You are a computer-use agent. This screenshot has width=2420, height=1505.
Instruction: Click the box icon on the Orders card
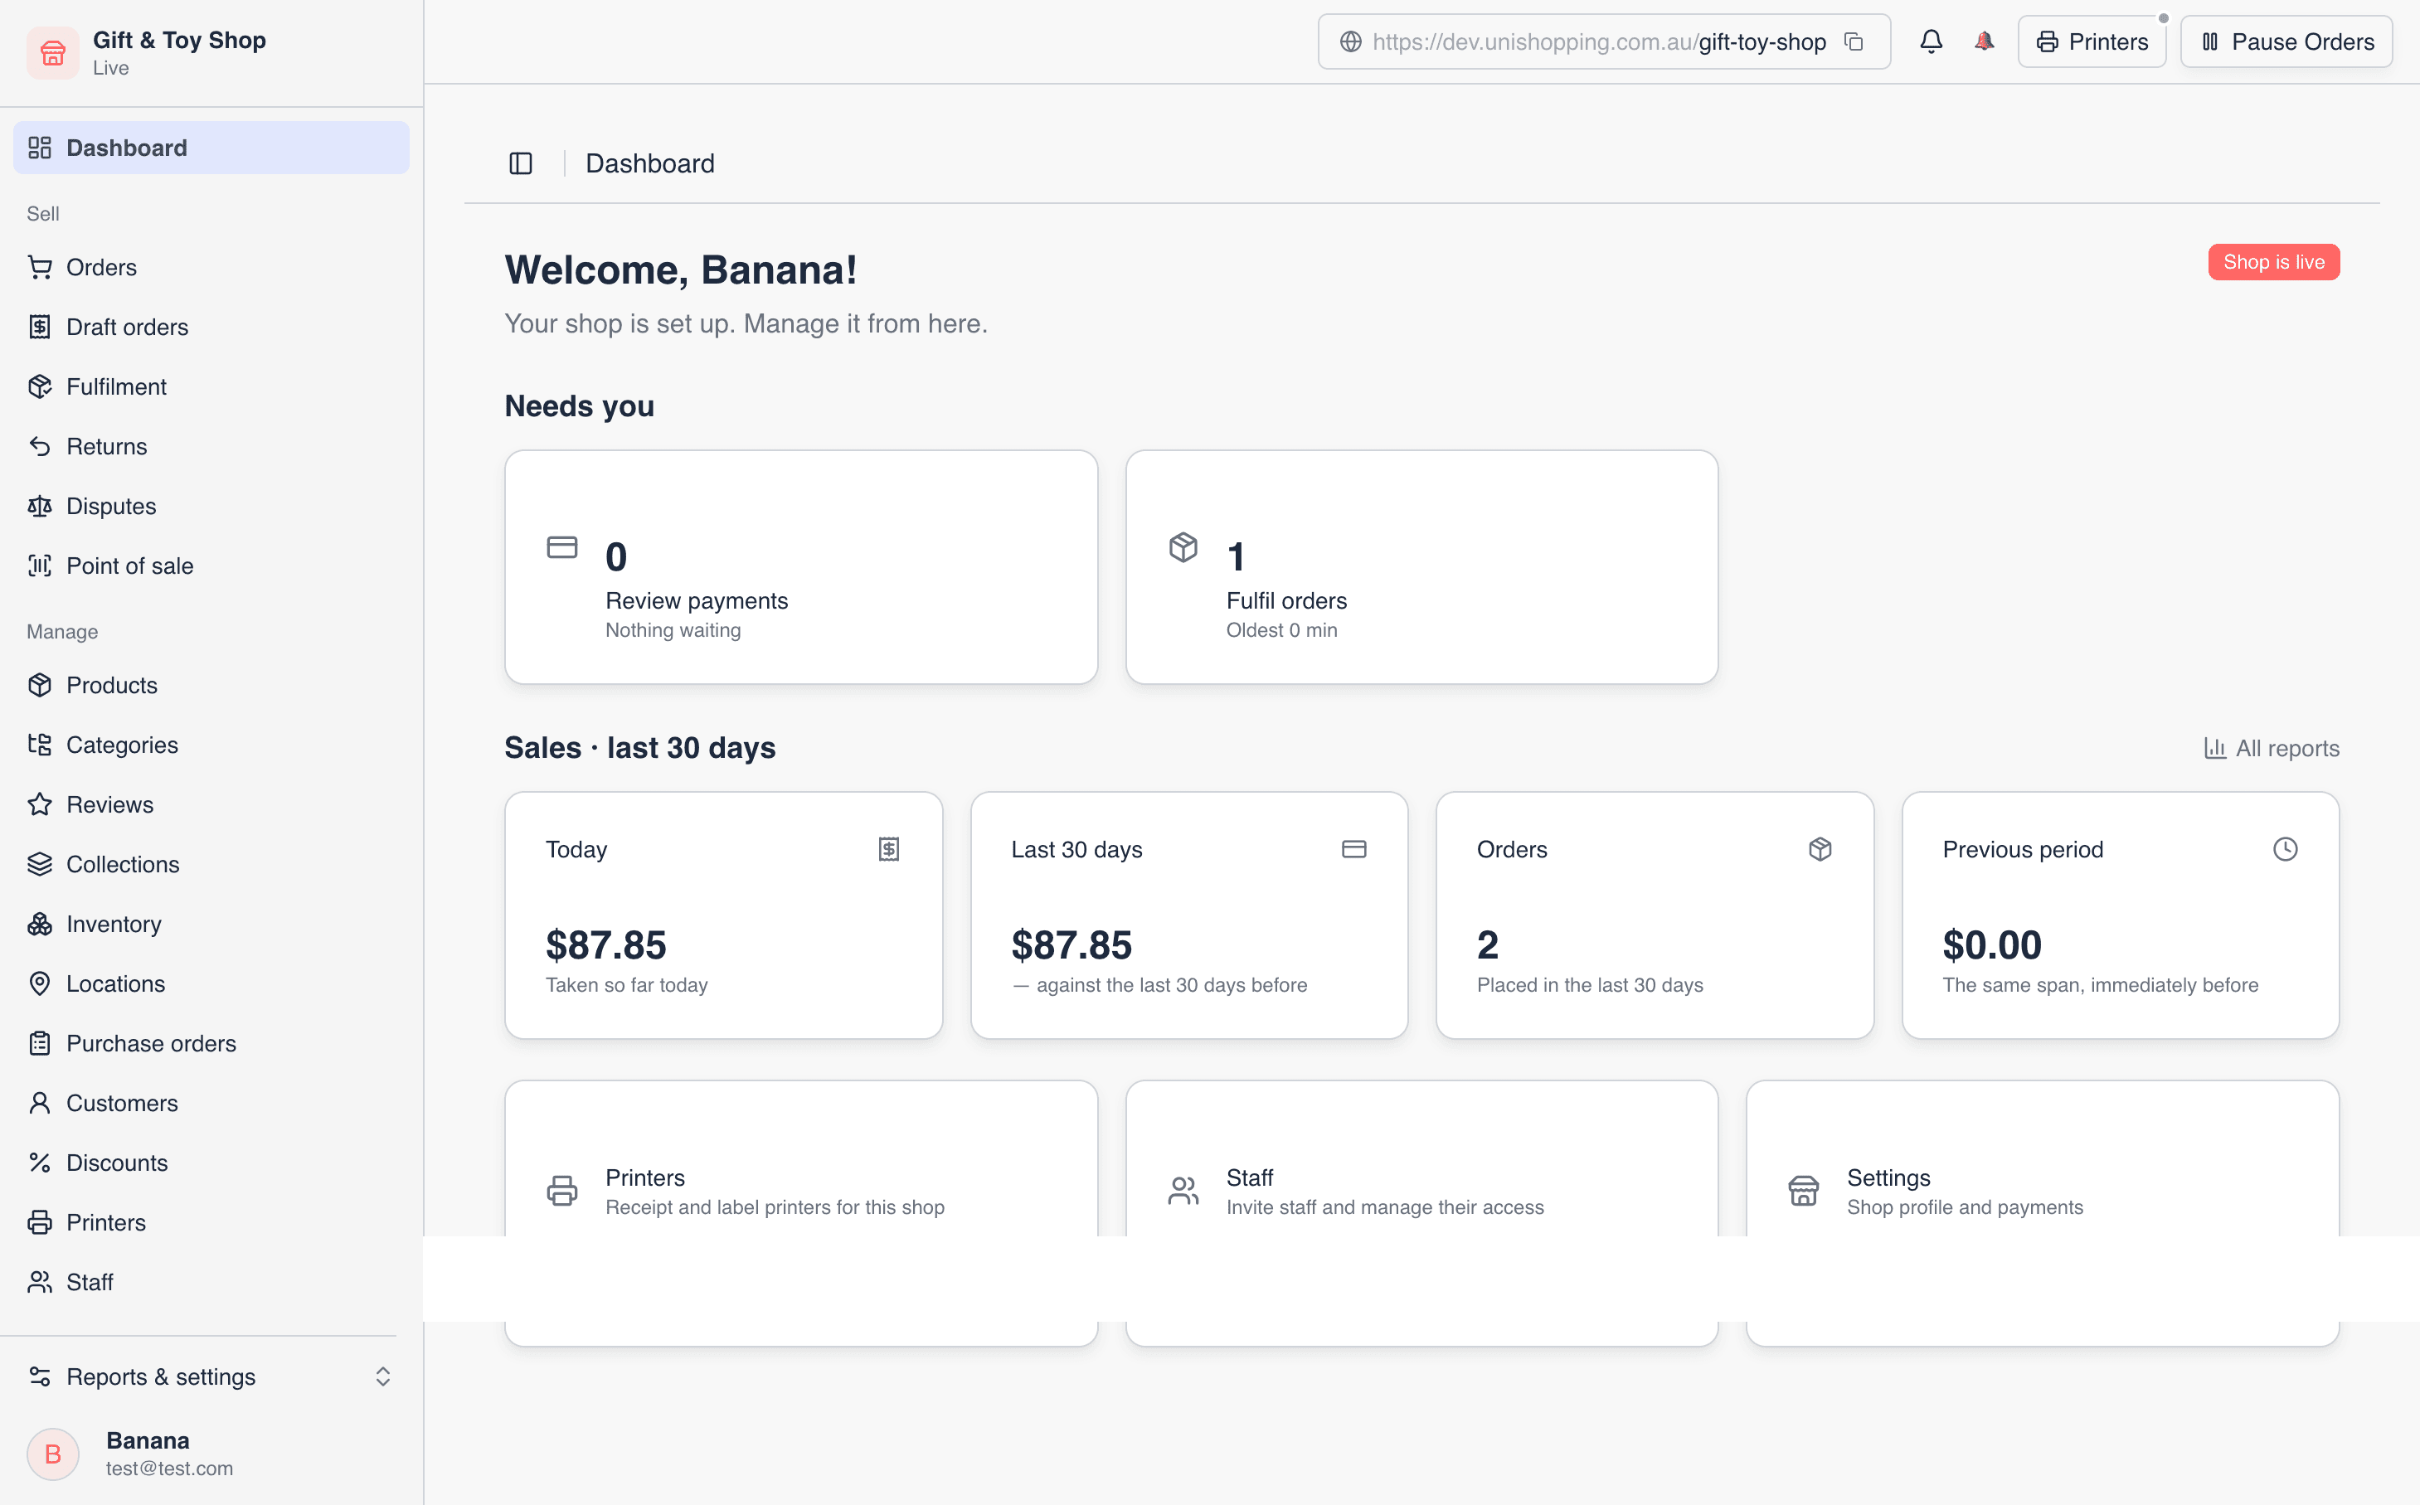(x=1820, y=849)
